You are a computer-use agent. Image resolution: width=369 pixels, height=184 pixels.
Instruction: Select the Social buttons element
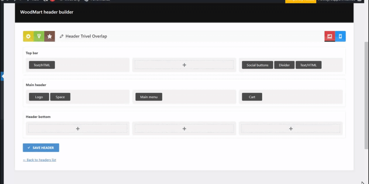(258, 65)
